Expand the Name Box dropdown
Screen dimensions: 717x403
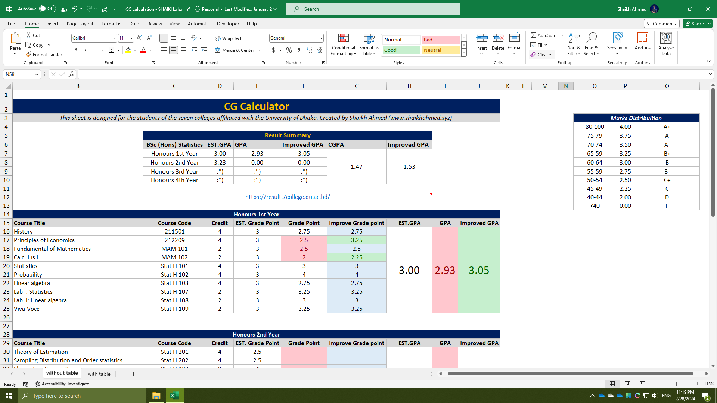tap(37, 74)
